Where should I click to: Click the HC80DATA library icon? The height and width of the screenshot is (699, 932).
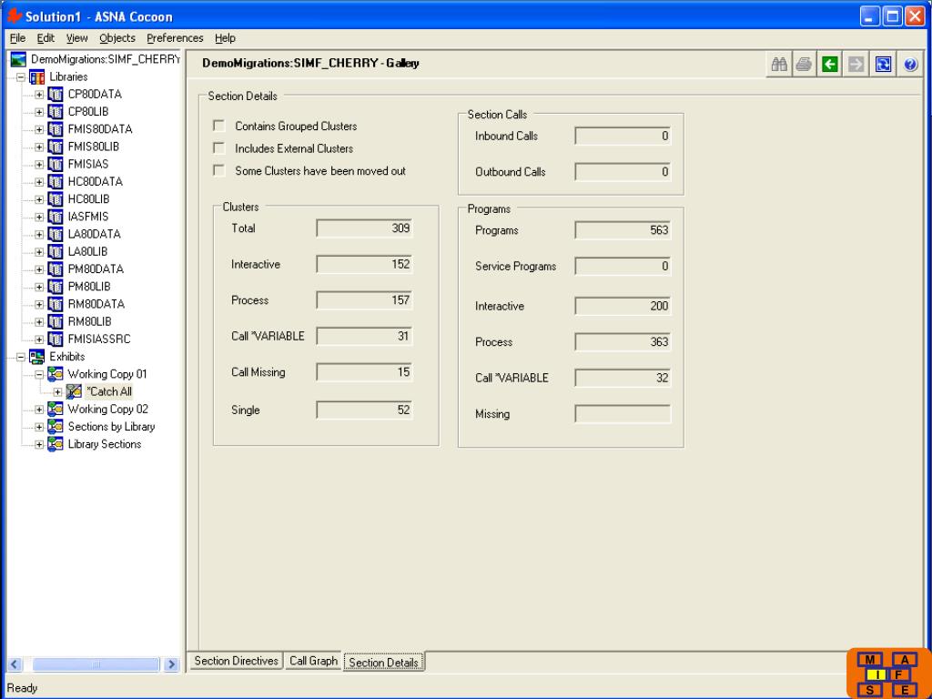tap(56, 181)
